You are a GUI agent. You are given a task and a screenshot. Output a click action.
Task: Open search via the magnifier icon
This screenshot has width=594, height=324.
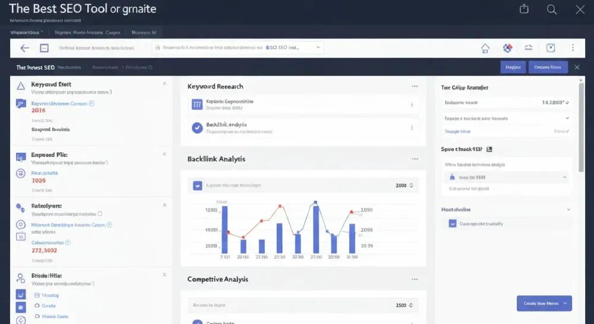(x=552, y=9)
